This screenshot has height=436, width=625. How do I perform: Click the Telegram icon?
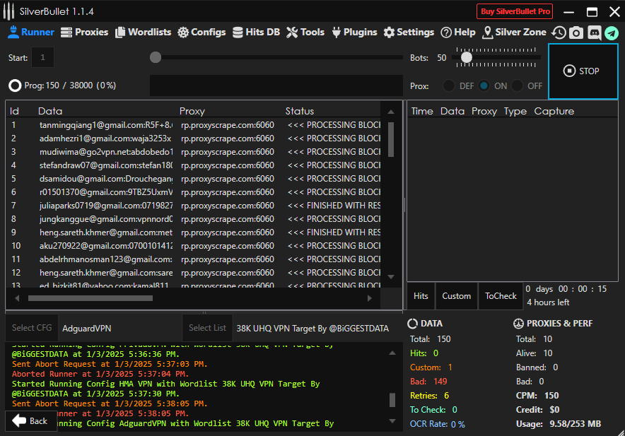click(x=611, y=33)
